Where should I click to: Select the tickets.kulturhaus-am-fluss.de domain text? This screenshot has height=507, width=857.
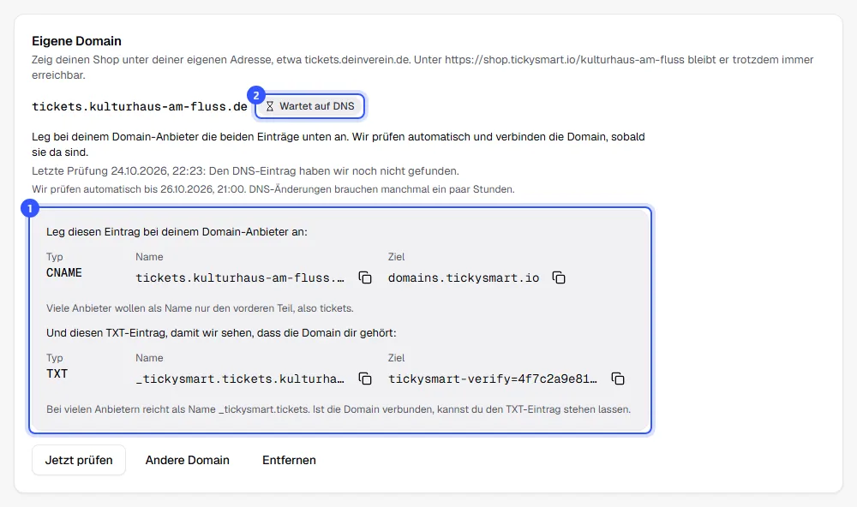(140, 106)
